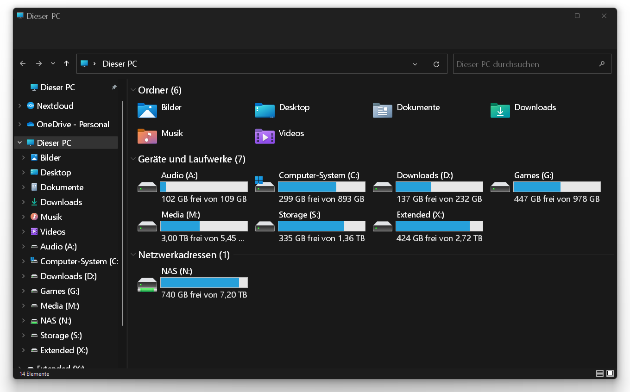Select the NAS (N:) network drive icon
The height and width of the screenshot is (392, 630).
147,285
